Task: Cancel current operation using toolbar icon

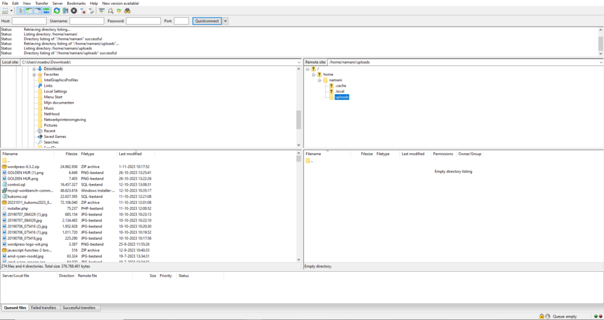Action: [x=74, y=11]
